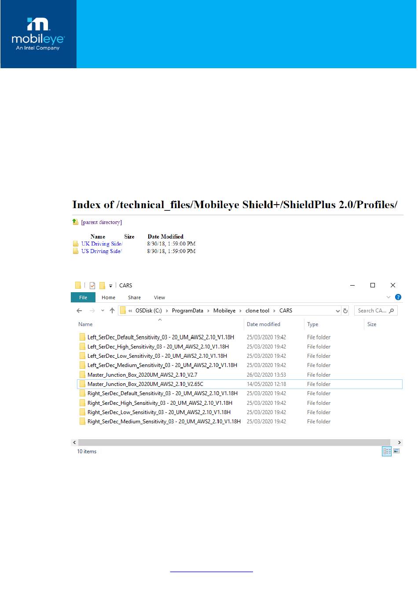Viewport: 418px width, 591px height.
Task: Switch to the View ribbon tab
Action: click(x=159, y=297)
